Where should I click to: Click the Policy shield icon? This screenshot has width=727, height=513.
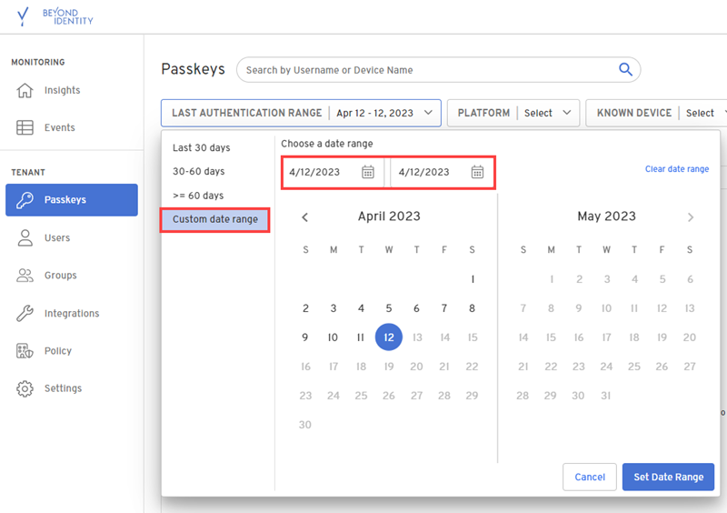[25, 351]
